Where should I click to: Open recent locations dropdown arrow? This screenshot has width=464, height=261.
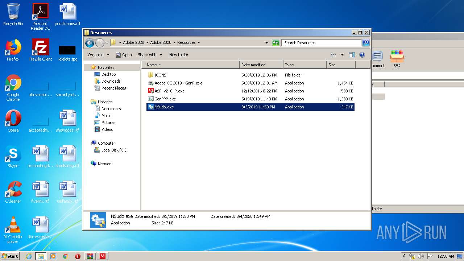coord(107,43)
